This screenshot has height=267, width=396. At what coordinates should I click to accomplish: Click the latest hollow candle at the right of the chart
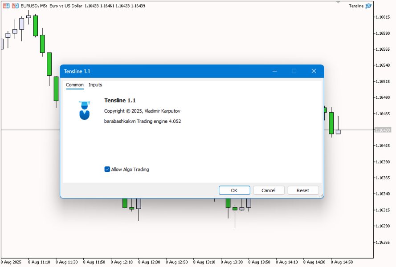click(338, 132)
